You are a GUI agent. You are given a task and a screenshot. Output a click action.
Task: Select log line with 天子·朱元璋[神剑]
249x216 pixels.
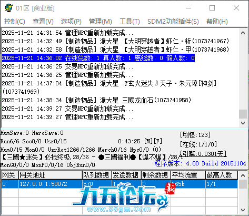(109, 87)
